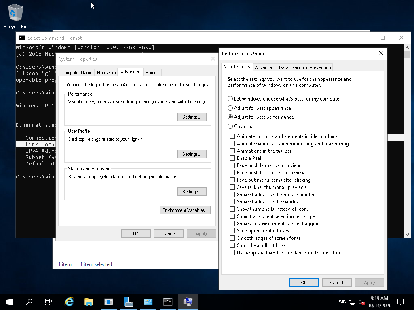Check Use drop shadows for icon labels
This screenshot has height=310, width=414.
[x=232, y=253]
